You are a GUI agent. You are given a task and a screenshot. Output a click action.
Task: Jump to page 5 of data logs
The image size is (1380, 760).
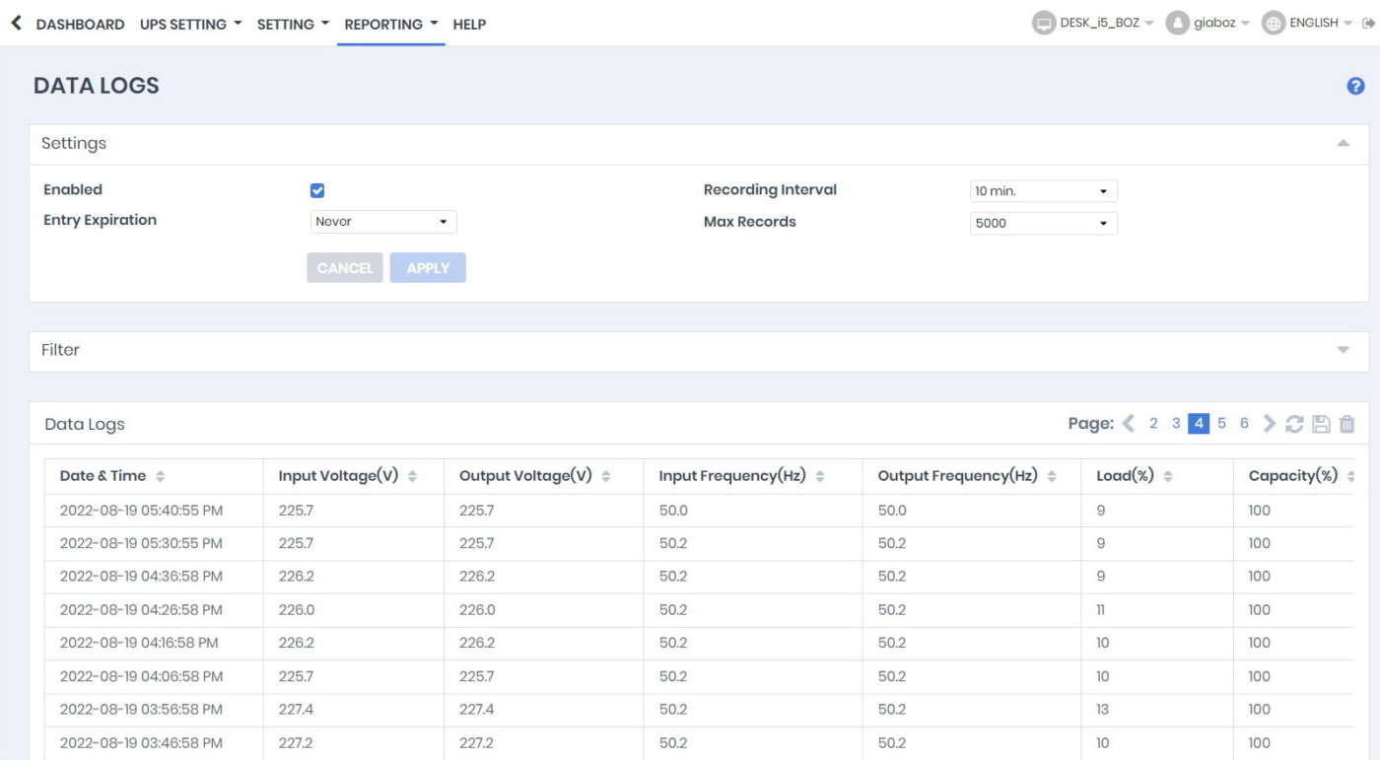tap(1221, 424)
